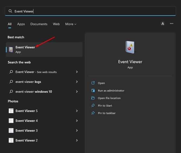Viewport: 181px width, 153px height.
Task: Click into the Event Viewer search box
Action: [91, 11]
